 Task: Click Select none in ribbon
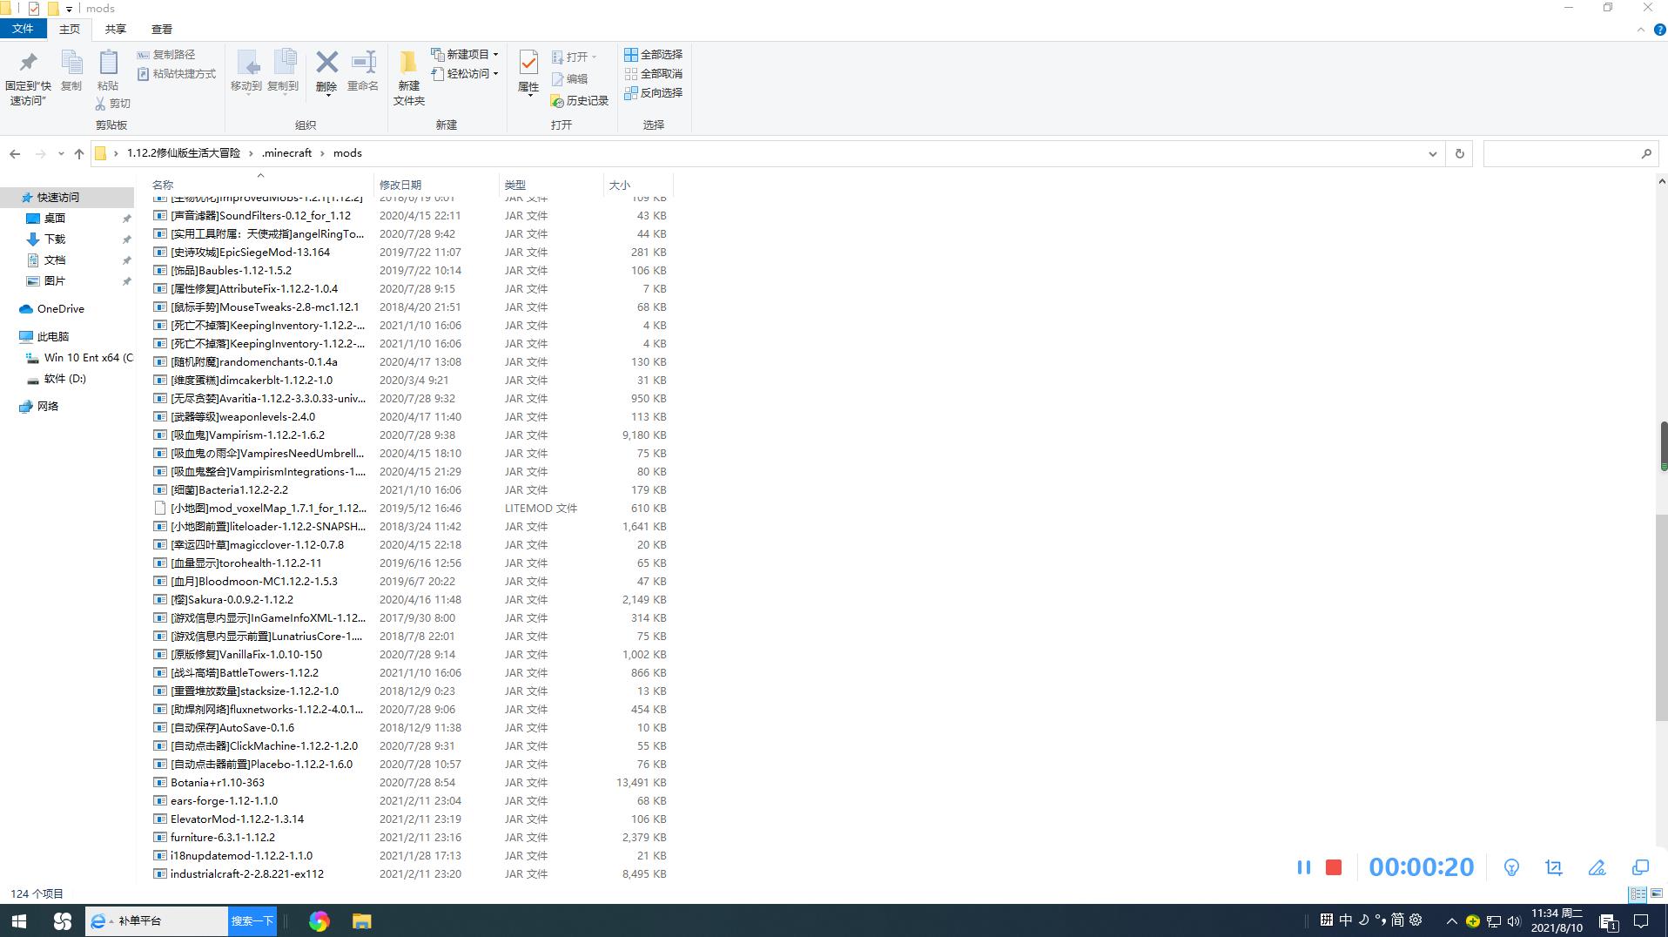click(x=654, y=73)
